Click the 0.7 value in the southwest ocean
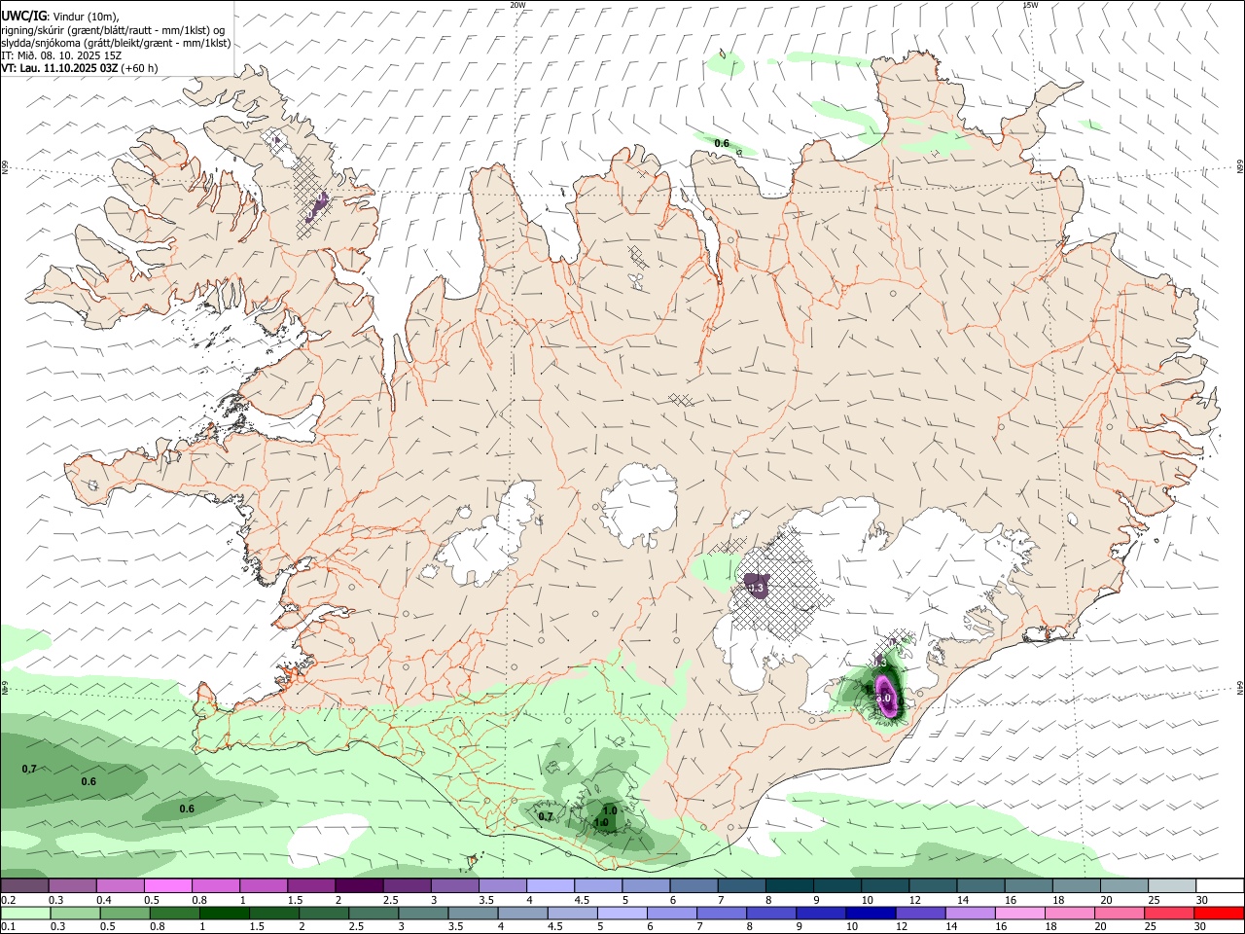The width and height of the screenshot is (1245, 934). pyautogui.click(x=29, y=770)
